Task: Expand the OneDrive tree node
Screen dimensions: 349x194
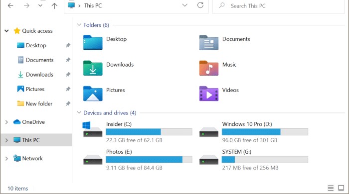Action: pos(6,122)
